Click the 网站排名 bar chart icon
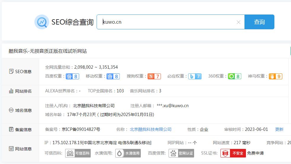This screenshot has height=164, width=291. 11,91
